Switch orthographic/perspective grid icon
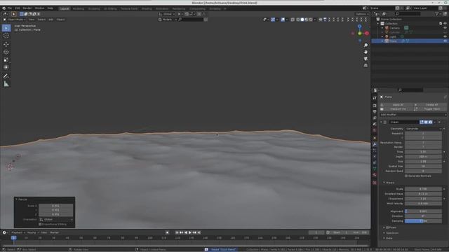 (x=366, y=65)
